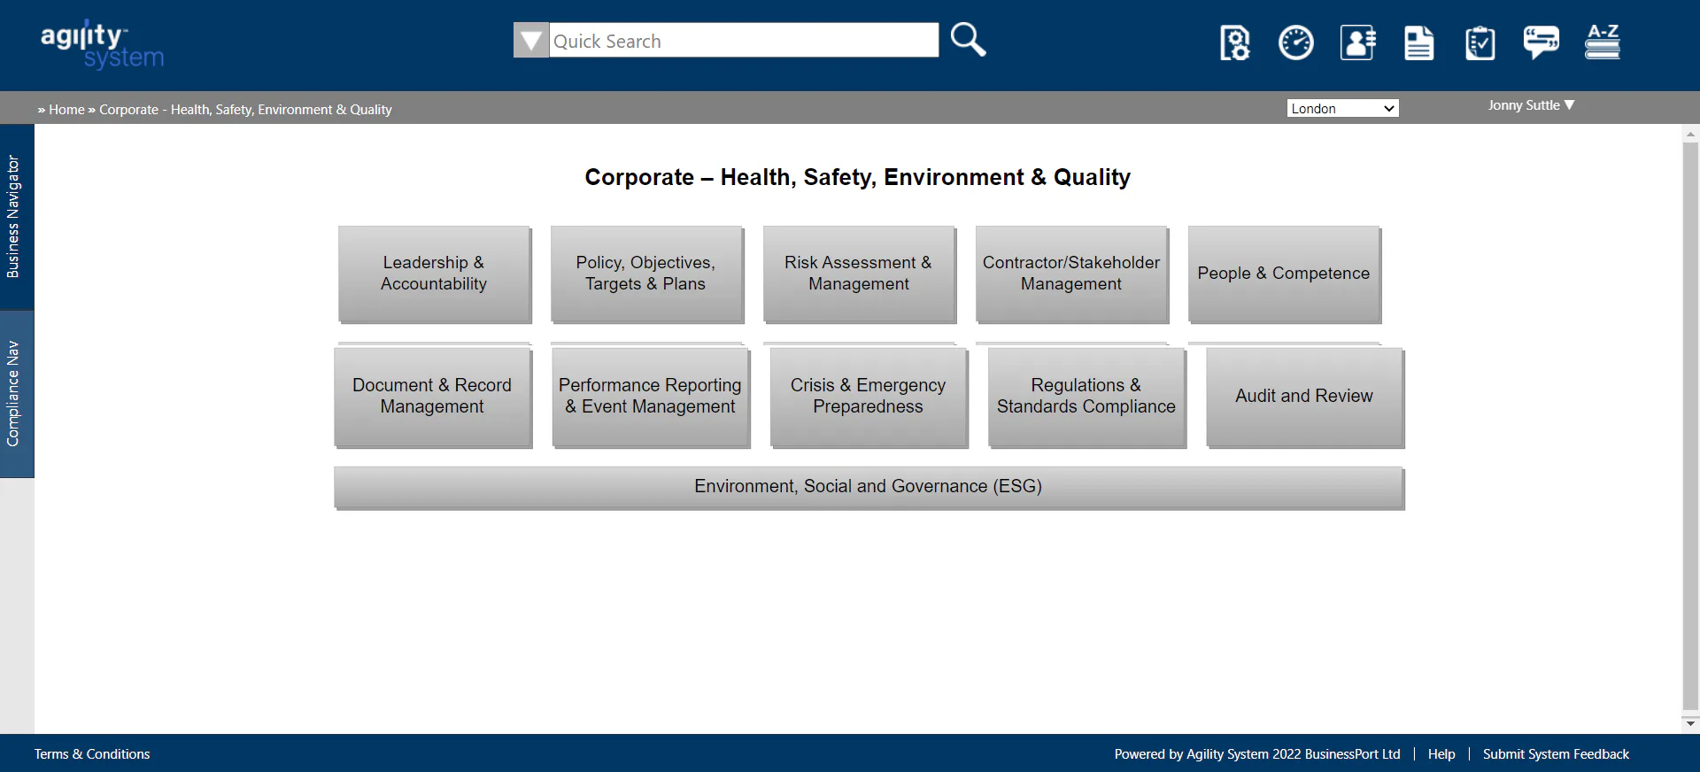Open Risk Assessment & Management tile

(x=859, y=274)
